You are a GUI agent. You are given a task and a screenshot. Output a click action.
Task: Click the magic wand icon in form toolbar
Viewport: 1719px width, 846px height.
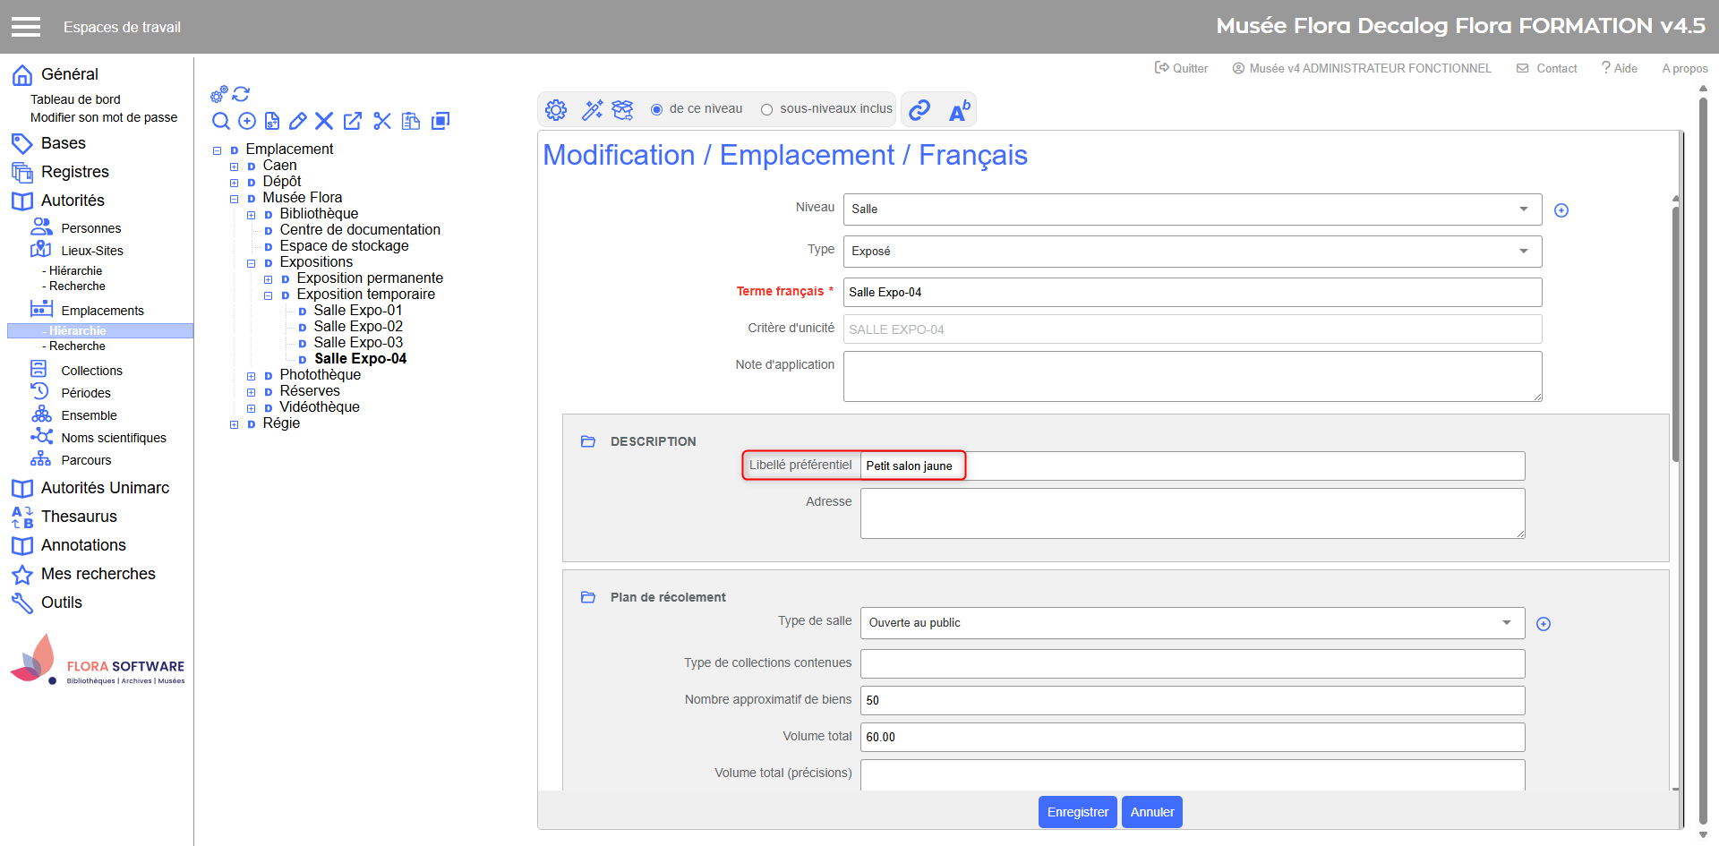click(592, 110)
